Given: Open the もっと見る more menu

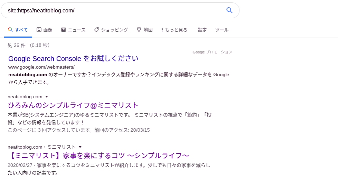Looking at the screenshot, I should pyautogui.click(x=174, y=30).
